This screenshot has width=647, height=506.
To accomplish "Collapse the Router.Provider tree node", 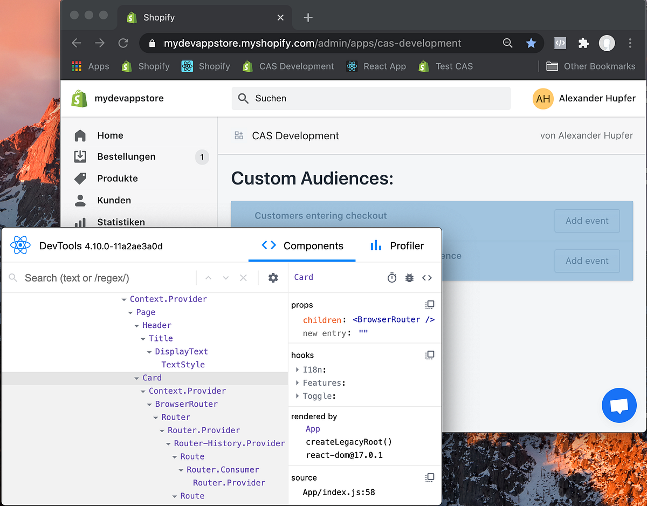I will click(162, 430).
